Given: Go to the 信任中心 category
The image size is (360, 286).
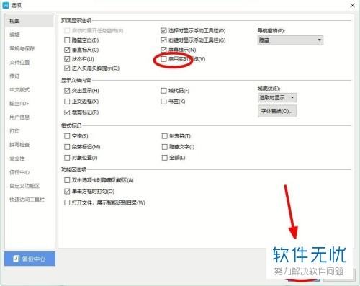Looking at the screenshot, I should 19,172.
